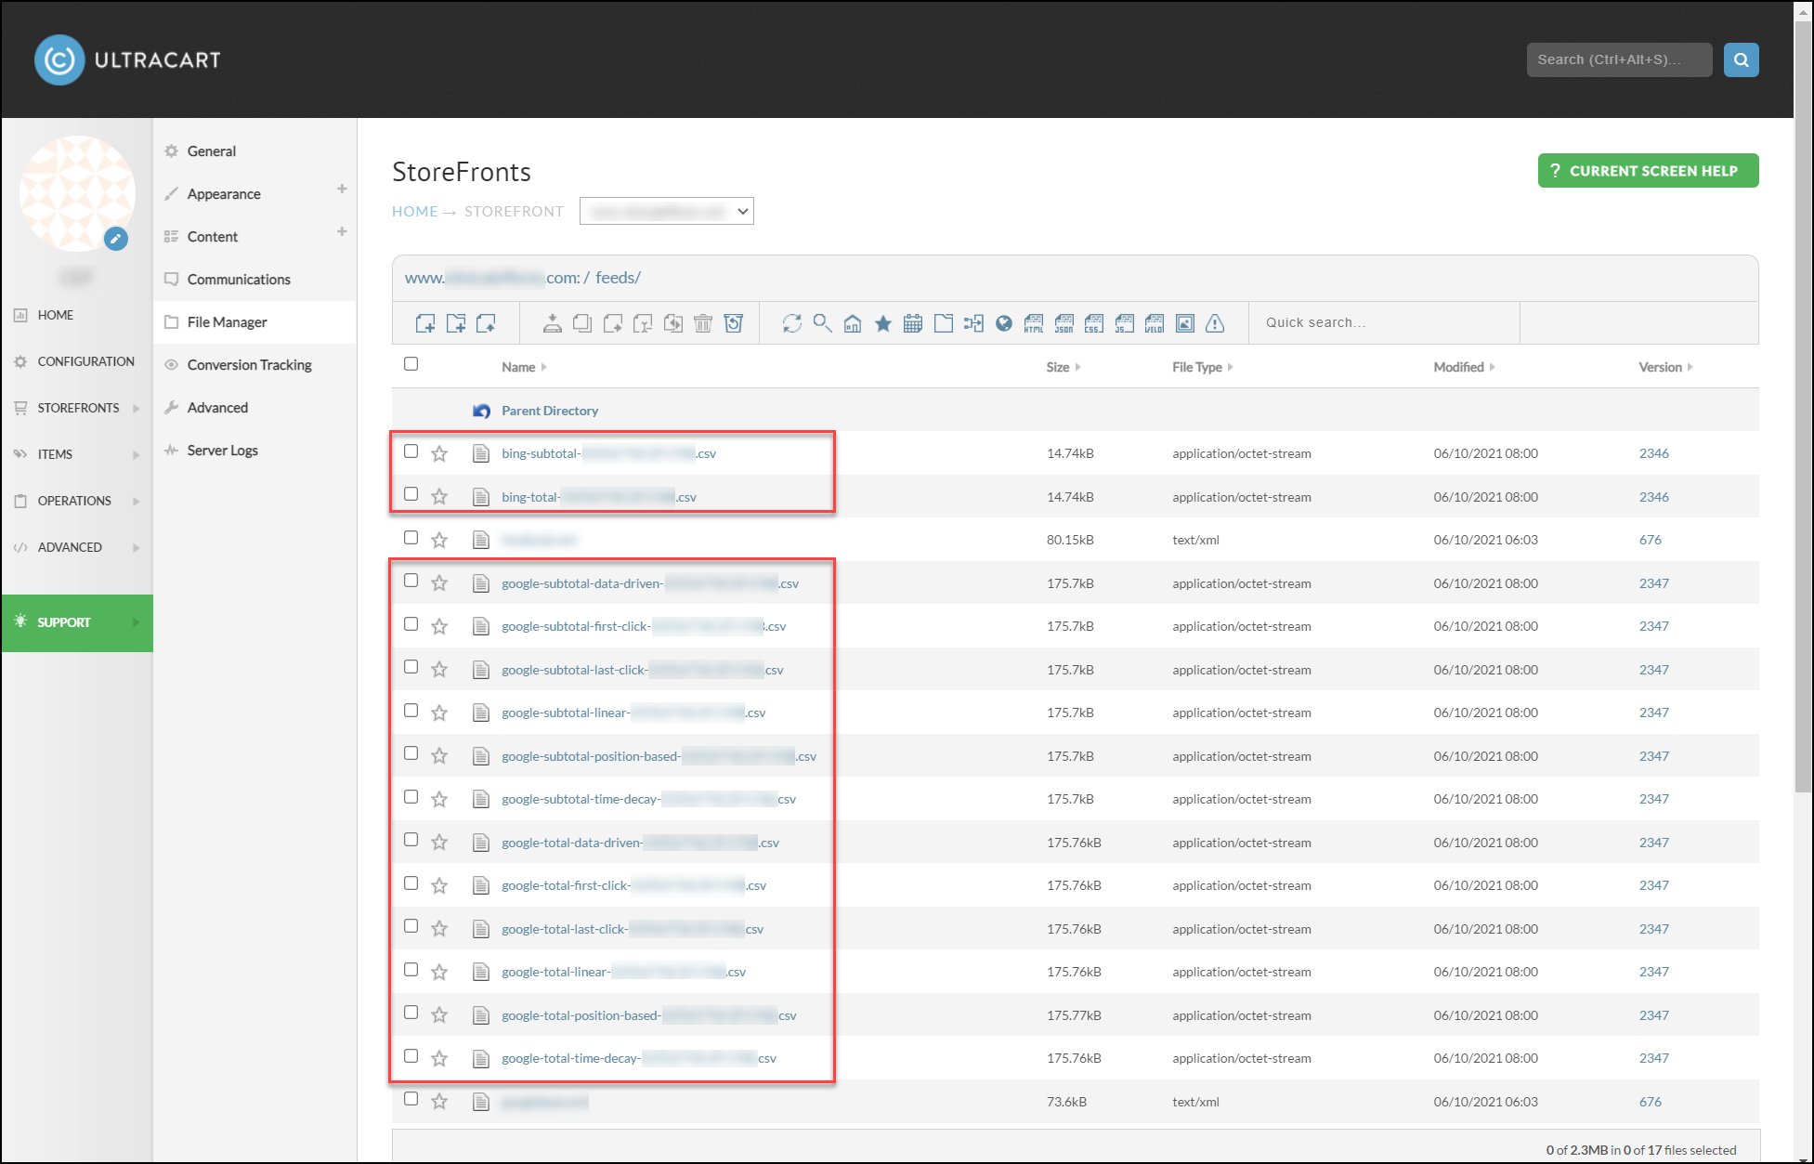Viewport: 1814px width, 1164px height.
Task: Click the Search (Ctrl+Alt+S) field in the header
Action: point(1620,59)
